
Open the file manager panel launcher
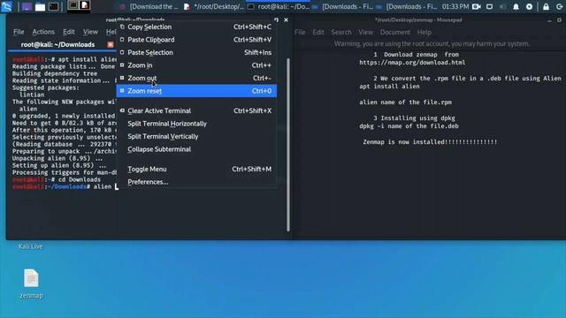click(40, 6)
